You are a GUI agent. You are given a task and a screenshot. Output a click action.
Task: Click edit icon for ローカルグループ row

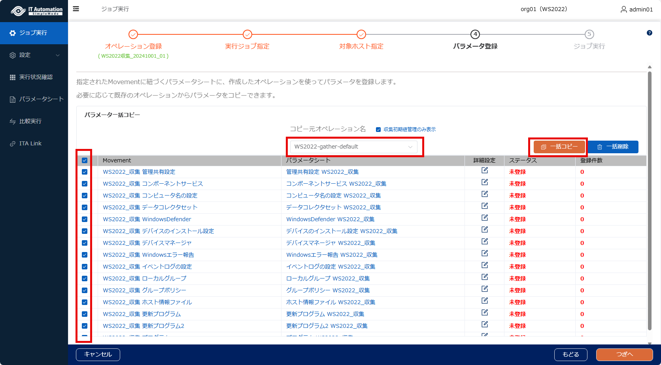pos(484,277)
